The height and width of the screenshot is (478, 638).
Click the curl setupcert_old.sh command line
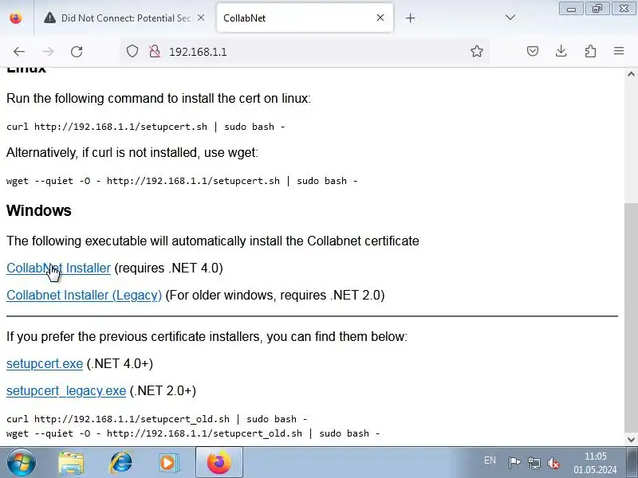(157, 419)
